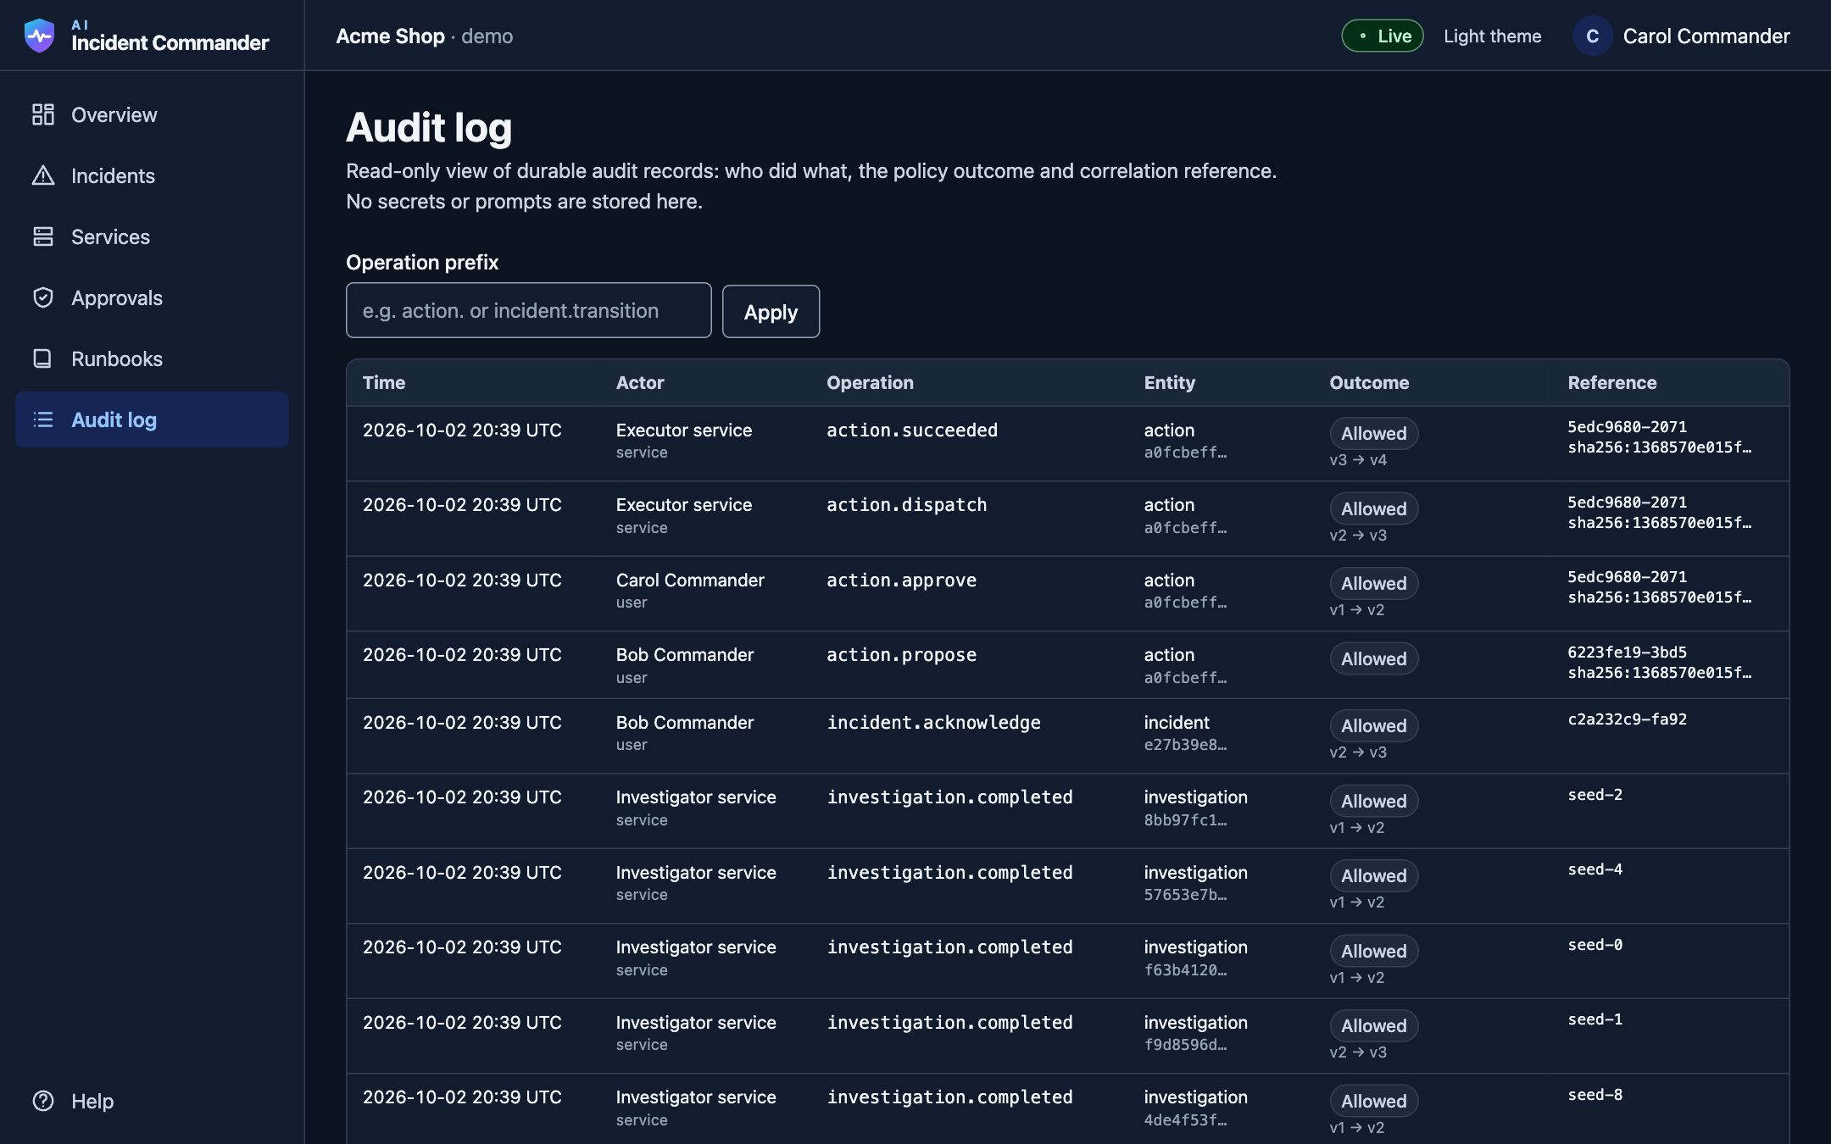Click Allowed badge in action.propose row
Screen dimensions: 1831x1144
pos(1373,658)
